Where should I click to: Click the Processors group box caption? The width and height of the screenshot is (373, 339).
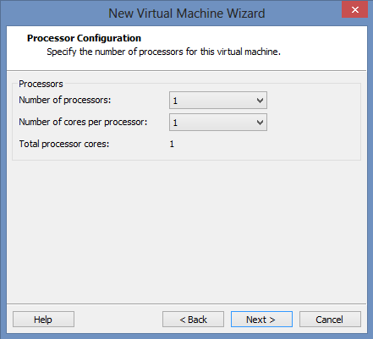(x=41, y=84)
